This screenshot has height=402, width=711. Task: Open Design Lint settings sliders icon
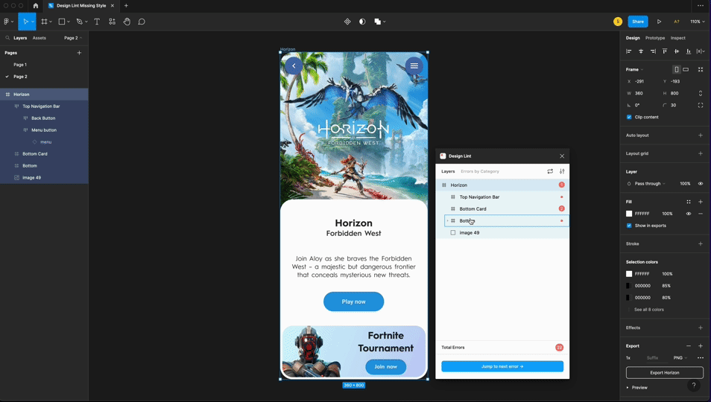coord(562,171)
